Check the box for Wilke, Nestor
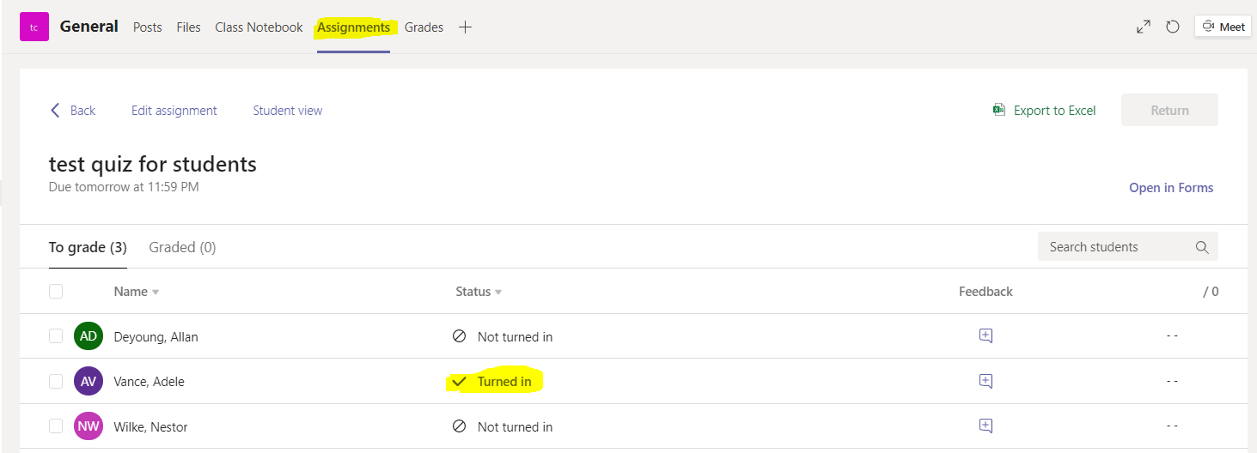Image resolution: width=1257 pixels, height=453 pixels. [x=56, y=426]
